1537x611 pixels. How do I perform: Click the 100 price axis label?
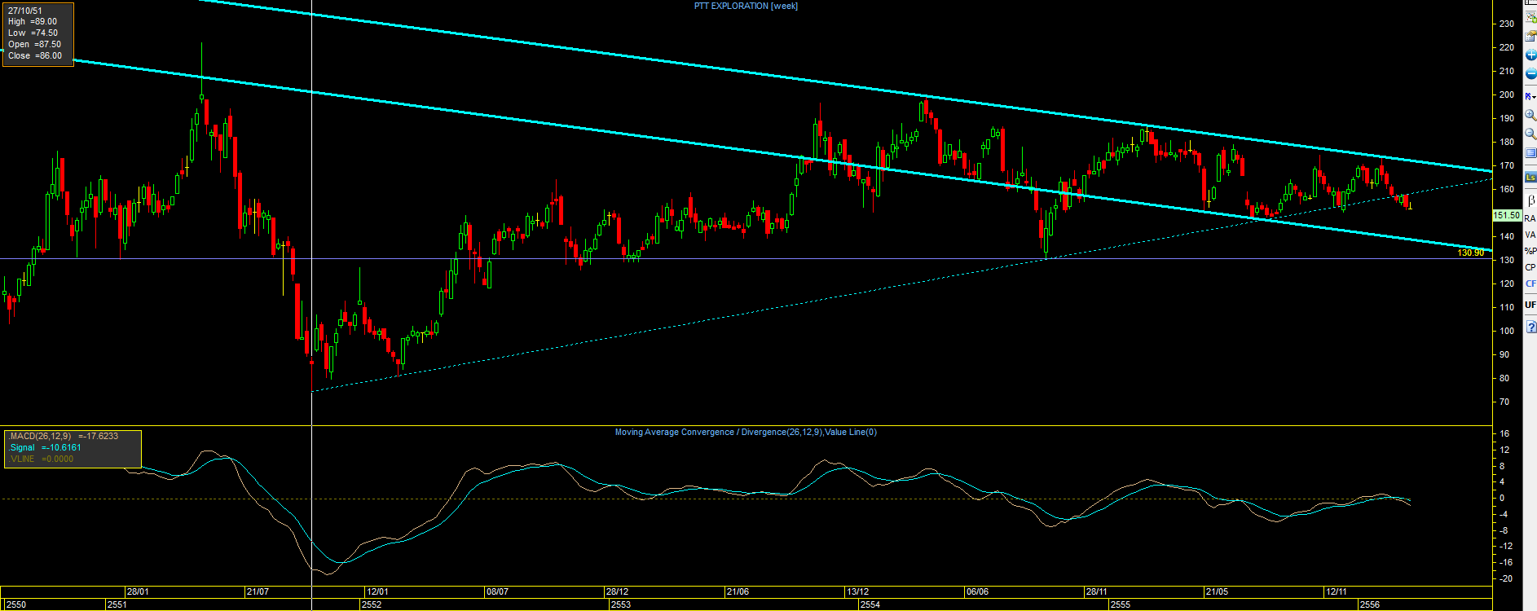pos(1507,331)
